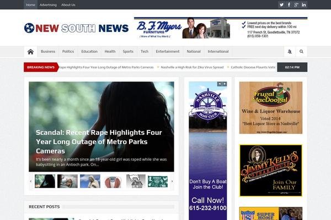Select the house sketch slider thumbnail
Screen dimensions: 331x220
[136, 182]
